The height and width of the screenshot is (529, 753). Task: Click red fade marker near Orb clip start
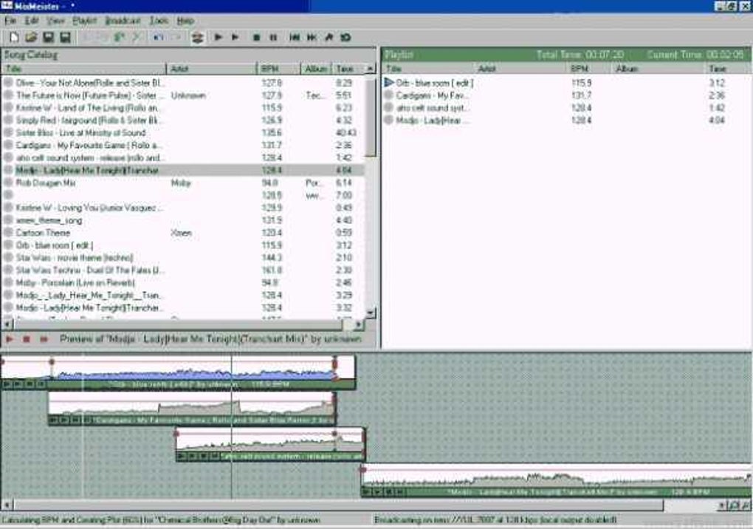tap(52, 362)
